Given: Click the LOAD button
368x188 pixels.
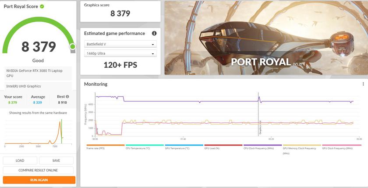Looking at the screenshot, I should [20, 160].
